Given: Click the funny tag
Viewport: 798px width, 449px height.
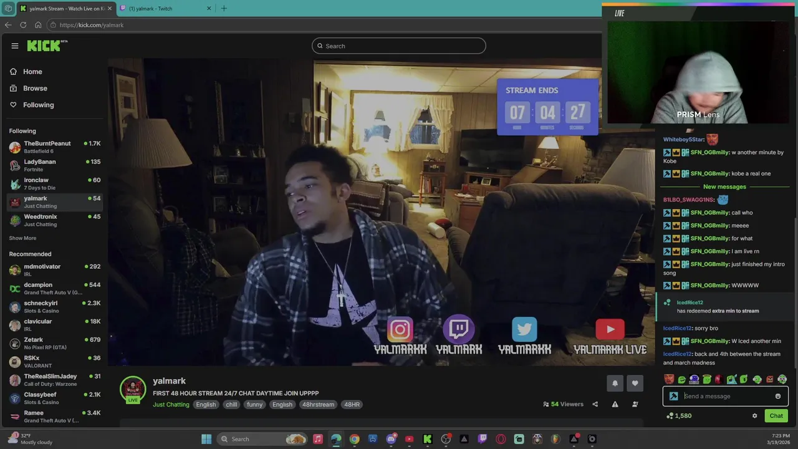Looking at the screenshot, I should (254, 405).
